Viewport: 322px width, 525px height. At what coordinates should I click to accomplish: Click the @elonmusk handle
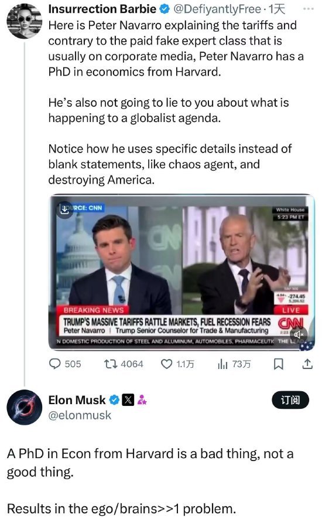[x=80, y=415]
